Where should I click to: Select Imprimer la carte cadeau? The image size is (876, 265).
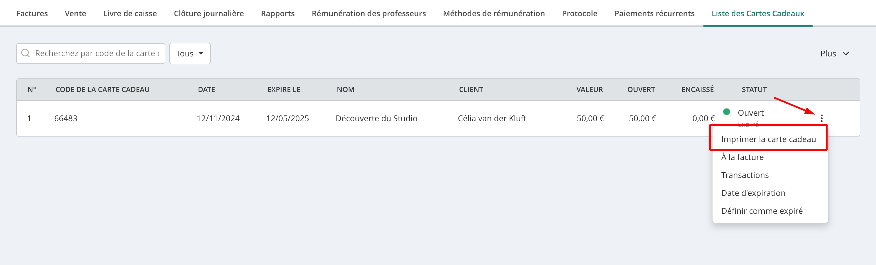768,139
